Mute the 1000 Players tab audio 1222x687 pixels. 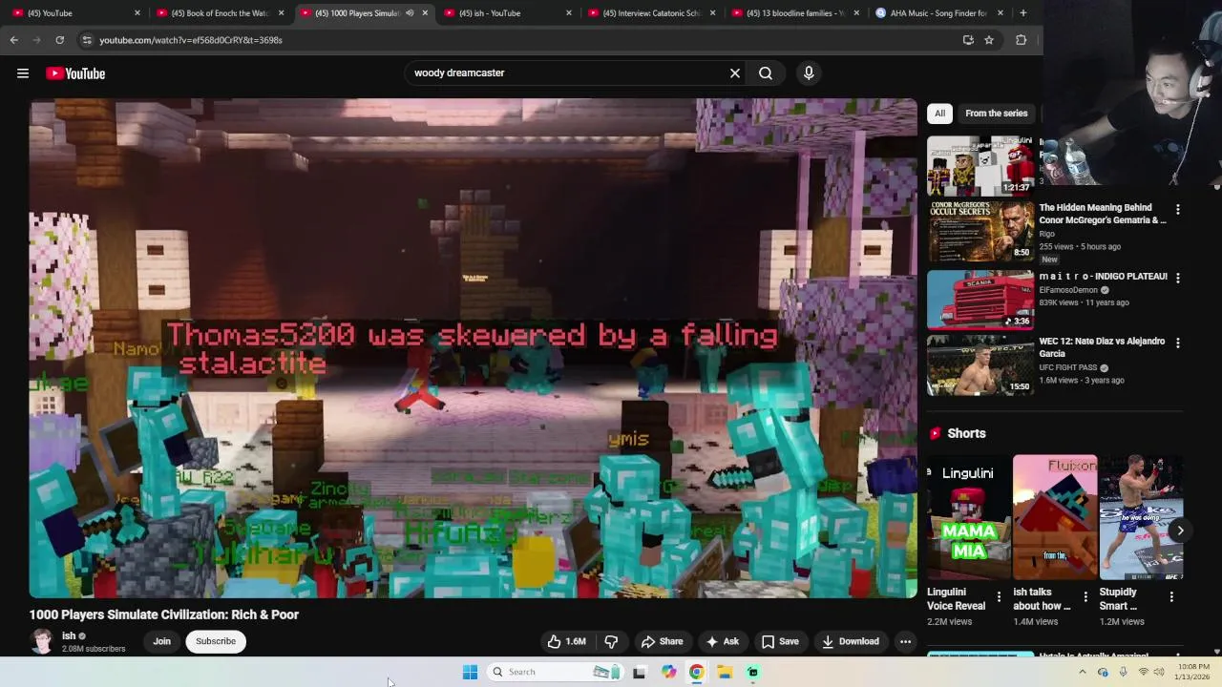pyautogui.click(x=410, y=13)
